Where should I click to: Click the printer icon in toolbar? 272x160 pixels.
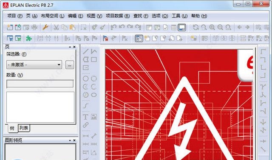coord(34,27)
